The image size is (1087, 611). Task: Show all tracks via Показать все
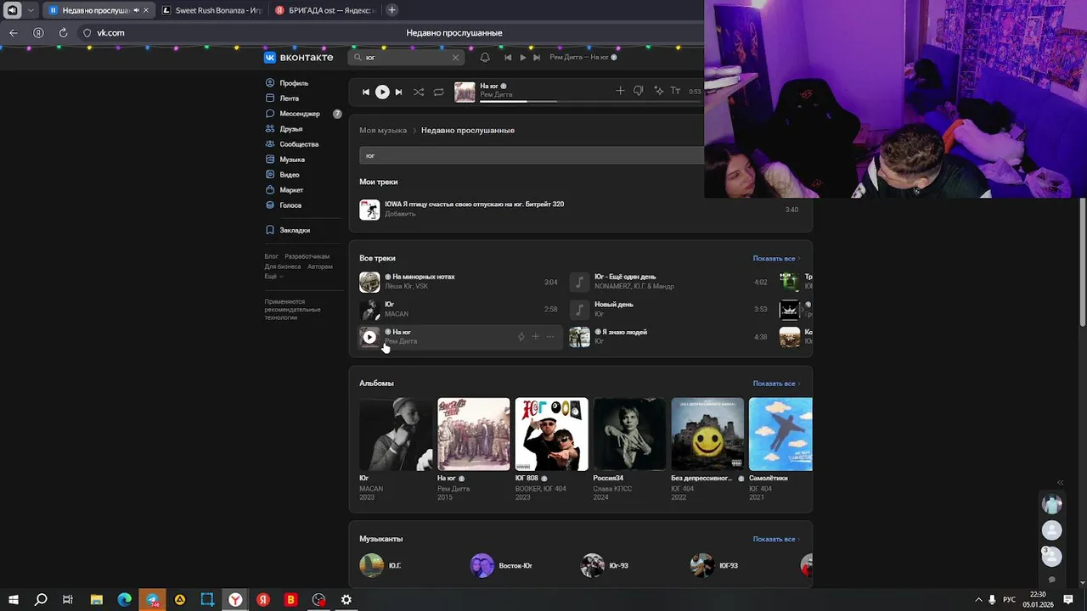click(776, 258)
